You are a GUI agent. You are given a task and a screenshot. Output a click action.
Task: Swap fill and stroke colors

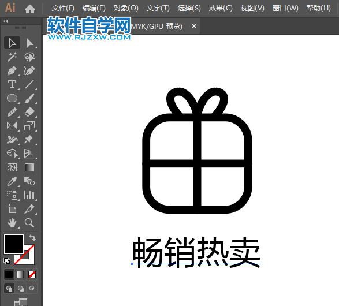pyautogui.click(x=32, y=238)
